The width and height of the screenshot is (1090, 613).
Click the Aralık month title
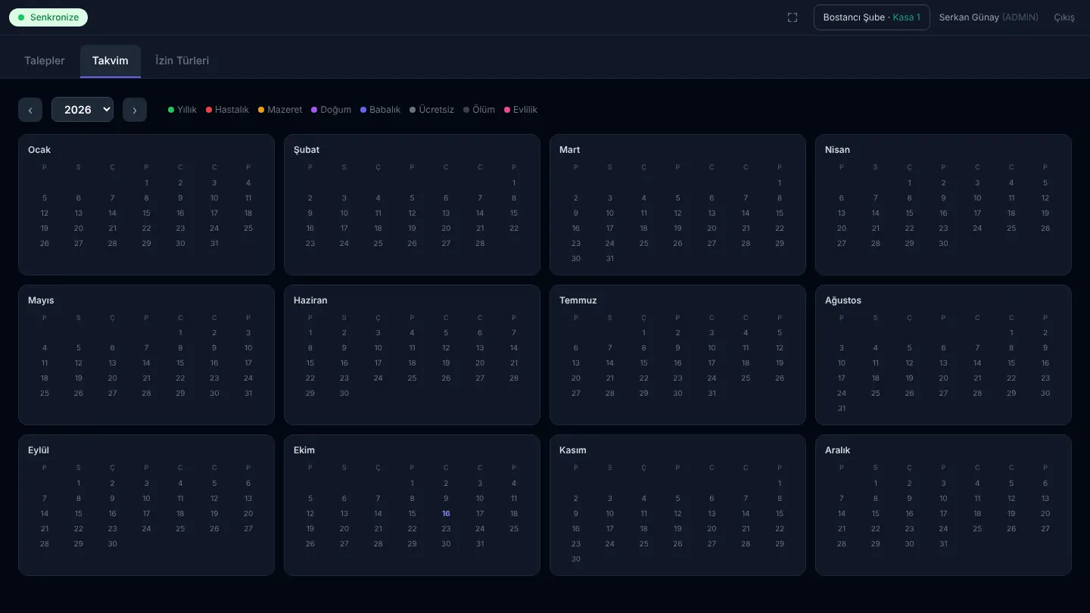[838, 450]
